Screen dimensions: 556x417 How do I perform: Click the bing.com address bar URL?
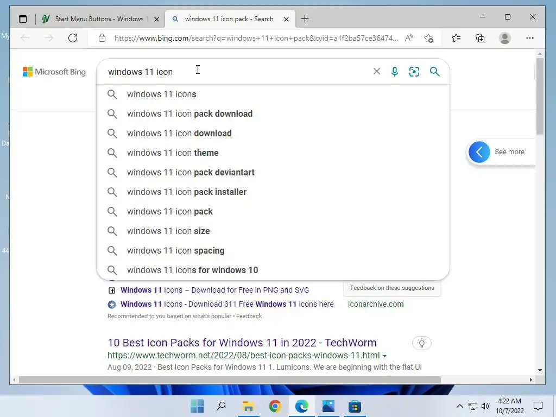256,38
